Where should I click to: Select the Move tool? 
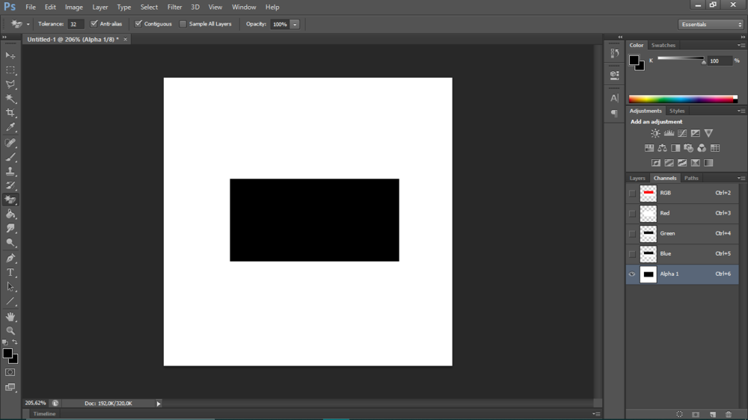coord(10,56)
